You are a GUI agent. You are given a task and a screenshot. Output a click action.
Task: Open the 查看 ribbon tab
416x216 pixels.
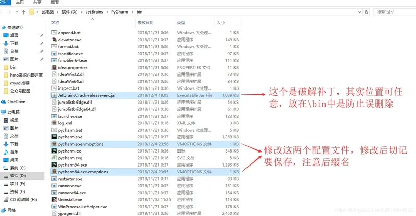pos(55,2)
